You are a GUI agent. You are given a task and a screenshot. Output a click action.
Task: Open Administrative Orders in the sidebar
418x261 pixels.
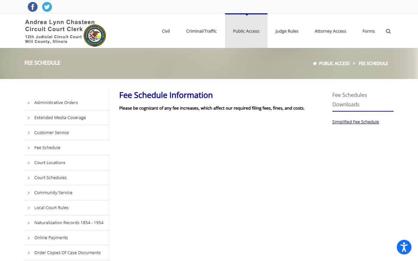(56, 102)
